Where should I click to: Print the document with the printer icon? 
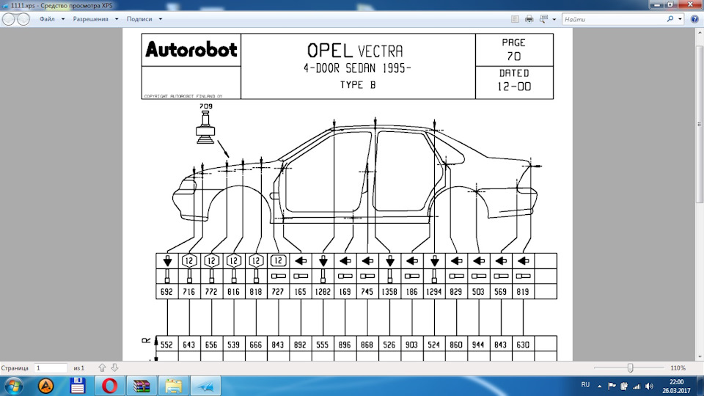click(x=529, y=19)
